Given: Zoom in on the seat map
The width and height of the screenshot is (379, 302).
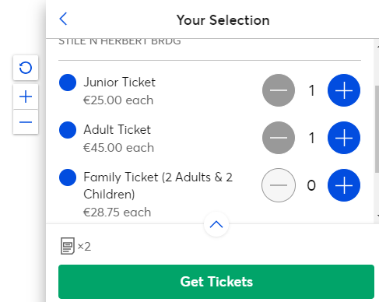Looking at the screenshot, I should click(26, 97).
